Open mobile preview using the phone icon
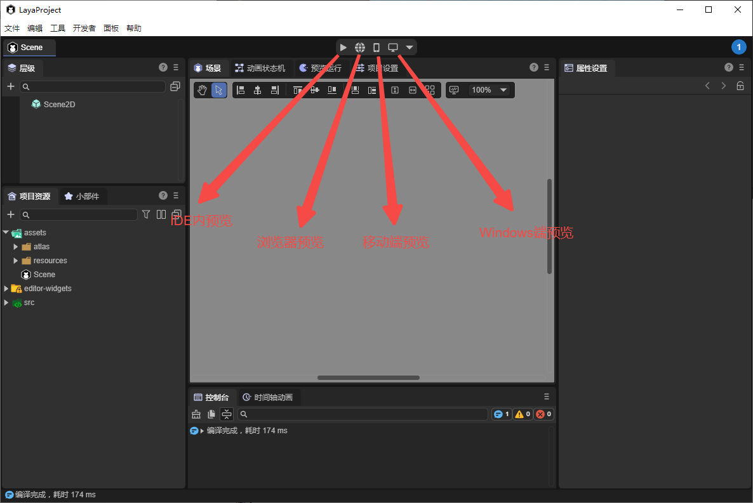The height and width of the screenshot is (503, 753). (376, 48)
